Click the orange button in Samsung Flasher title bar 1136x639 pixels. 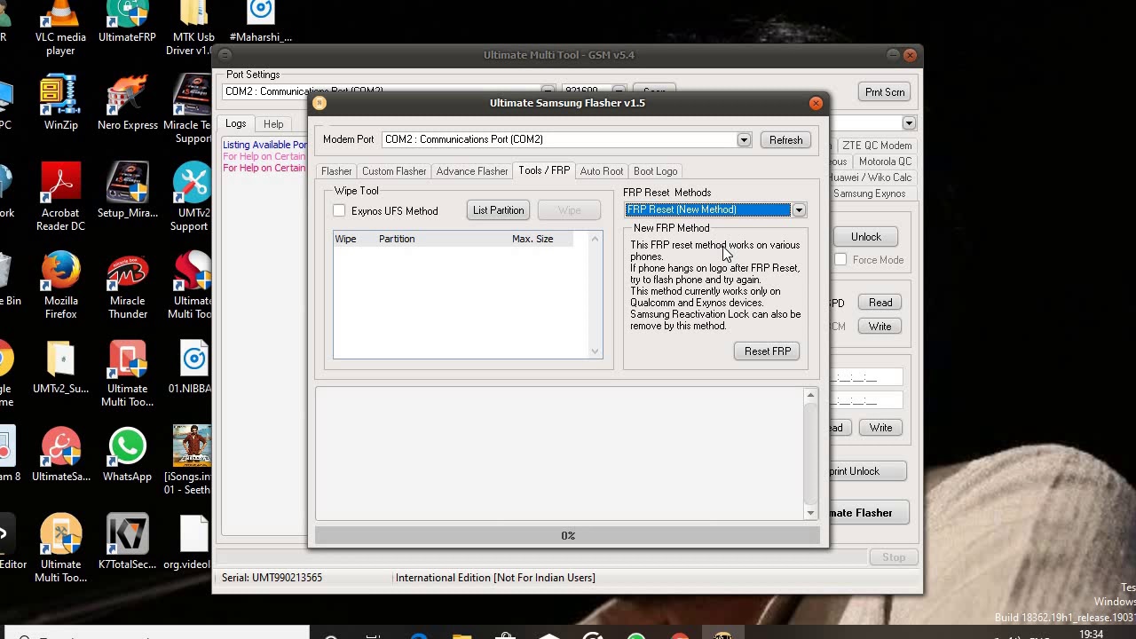319,103
